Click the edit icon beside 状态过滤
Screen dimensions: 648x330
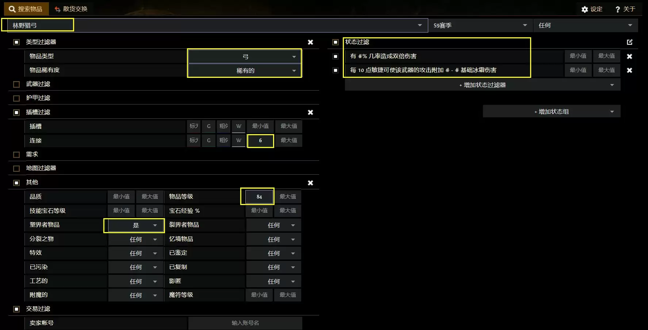629,42
